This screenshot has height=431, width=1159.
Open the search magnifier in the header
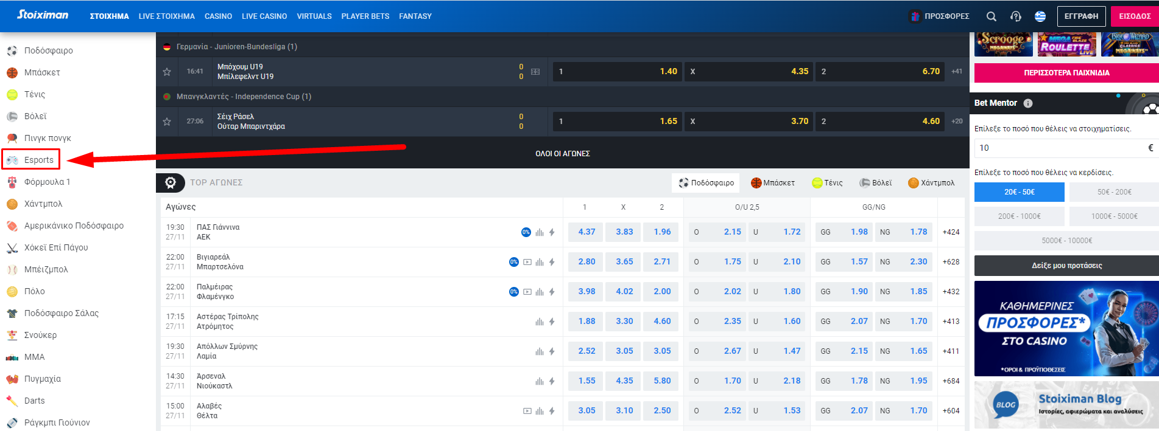992,16
